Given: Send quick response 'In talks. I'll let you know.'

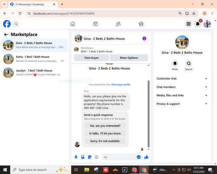Looking at the screenshot, I should coord(105,134).
